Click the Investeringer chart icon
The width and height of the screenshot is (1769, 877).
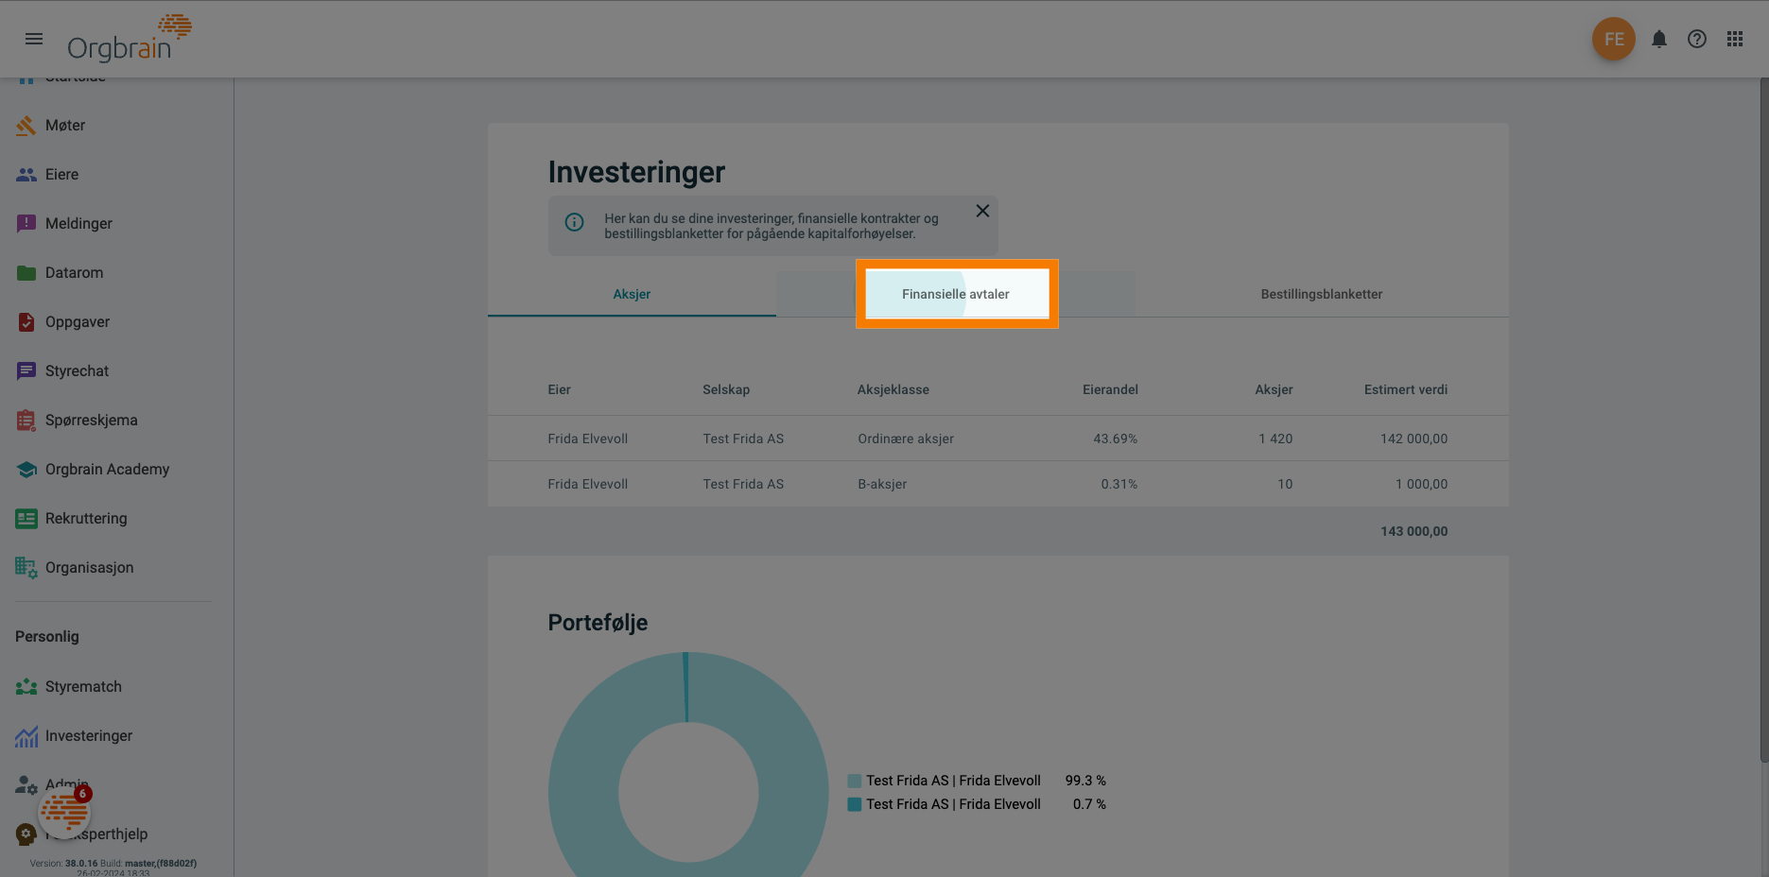[26, 735]
